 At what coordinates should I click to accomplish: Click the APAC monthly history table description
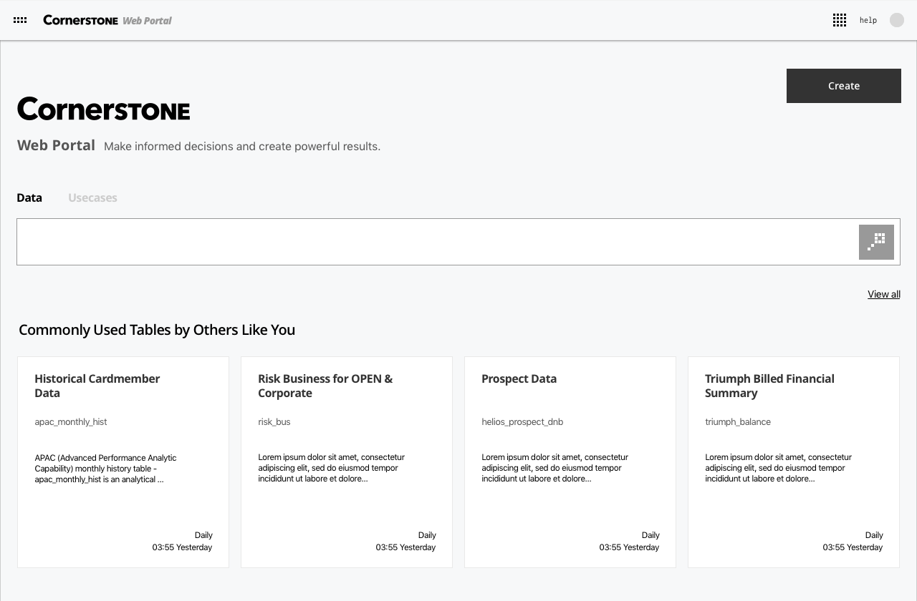tap(105, 469)
